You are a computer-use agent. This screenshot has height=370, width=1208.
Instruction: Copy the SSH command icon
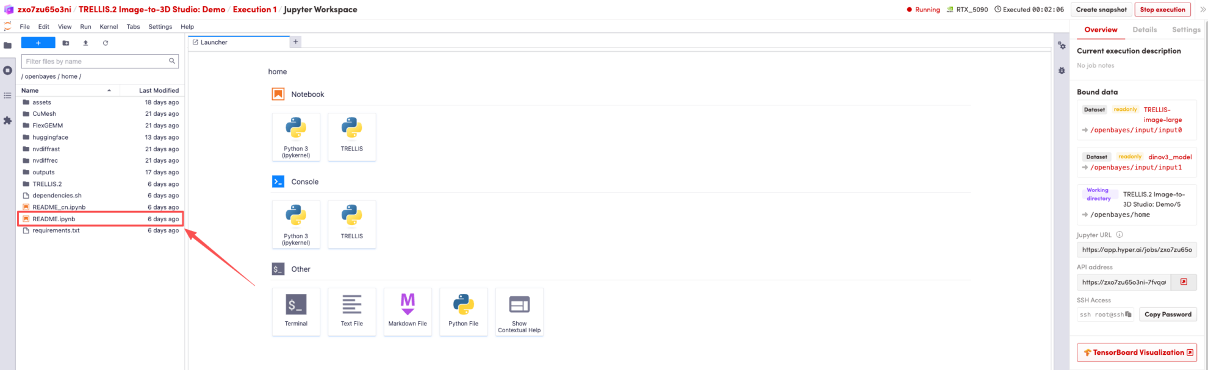pos(1128,315)
